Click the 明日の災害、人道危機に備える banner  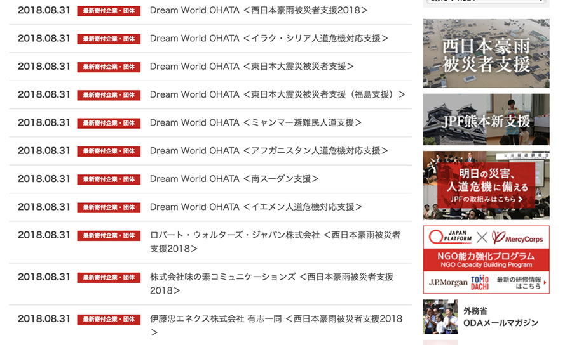coord(486,185)
